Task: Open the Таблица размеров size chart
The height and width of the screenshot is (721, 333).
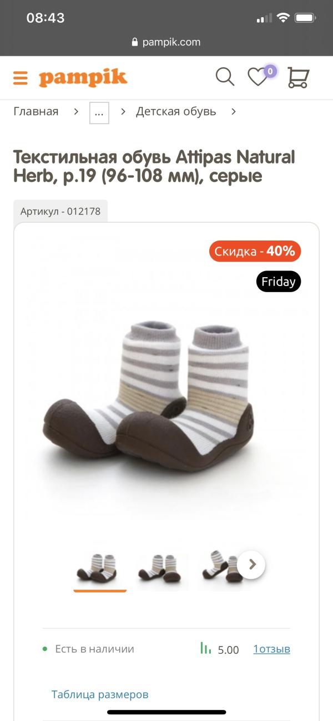Action: [x=100, y=694]
